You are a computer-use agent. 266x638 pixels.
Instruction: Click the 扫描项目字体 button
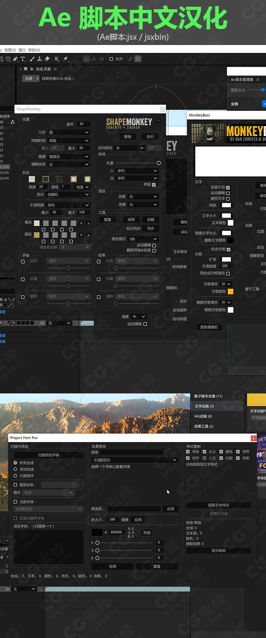[x=49, y=455]
